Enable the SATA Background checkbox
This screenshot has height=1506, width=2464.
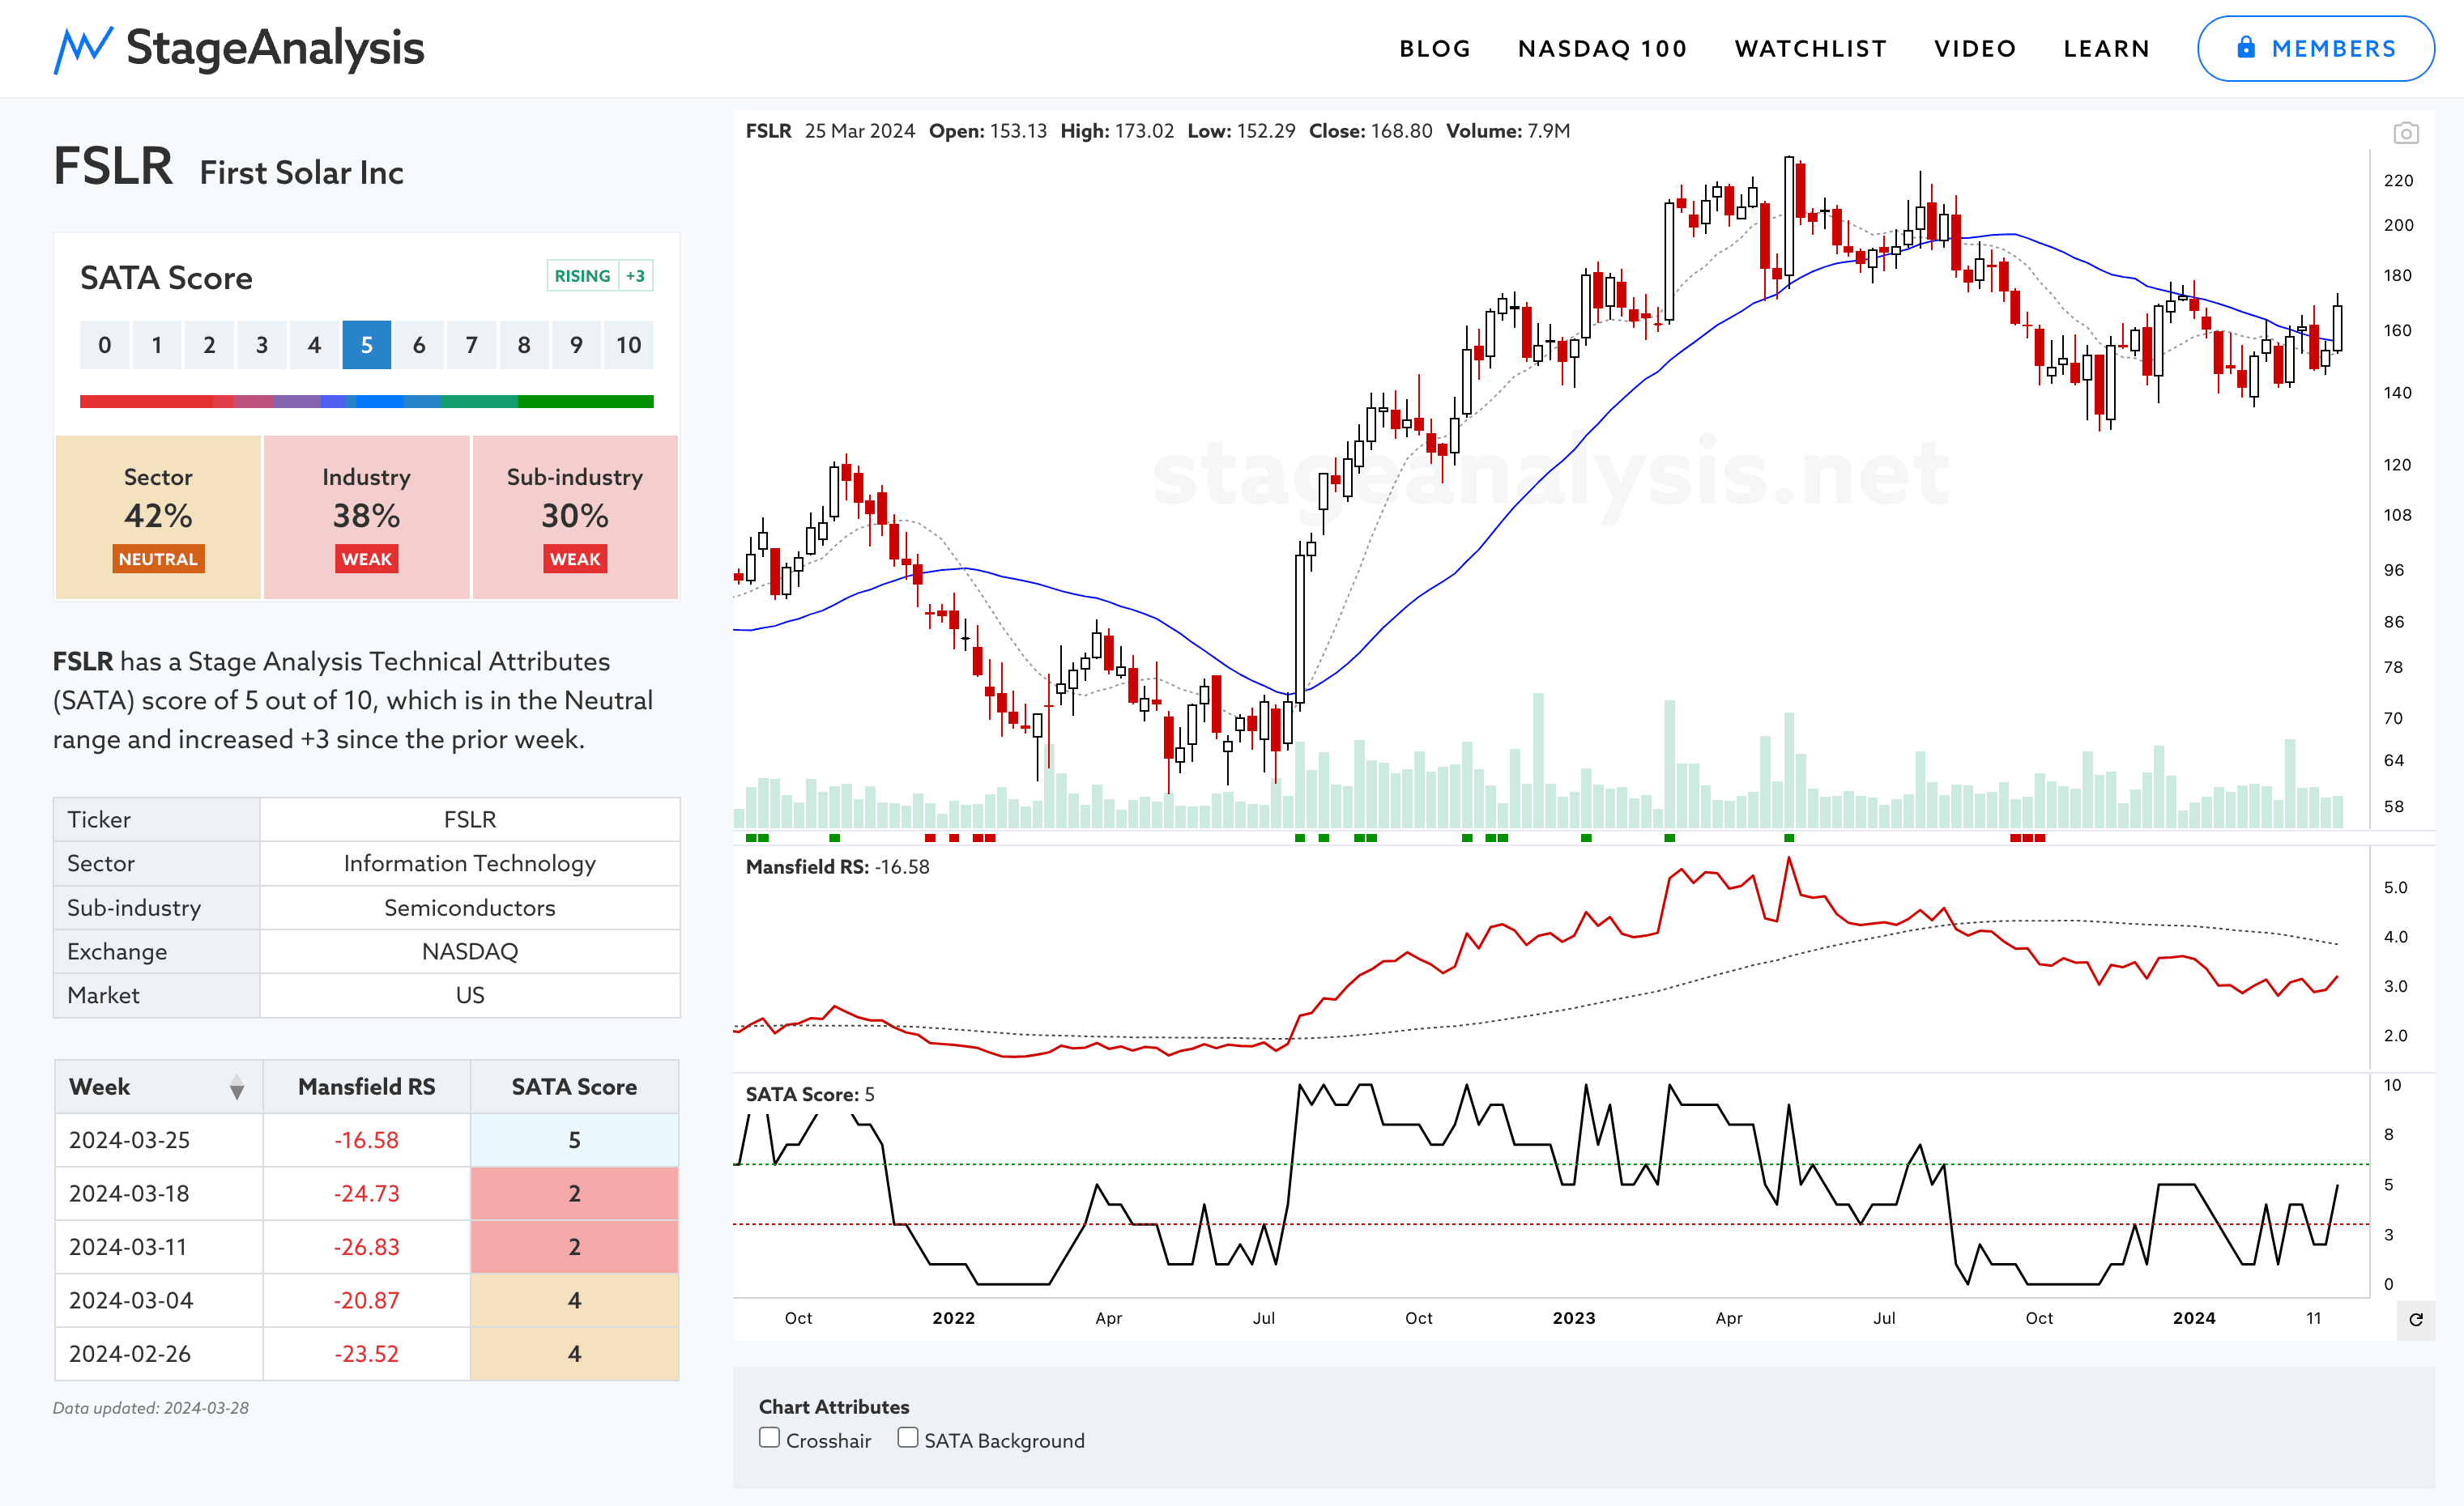coord(907,1437)
